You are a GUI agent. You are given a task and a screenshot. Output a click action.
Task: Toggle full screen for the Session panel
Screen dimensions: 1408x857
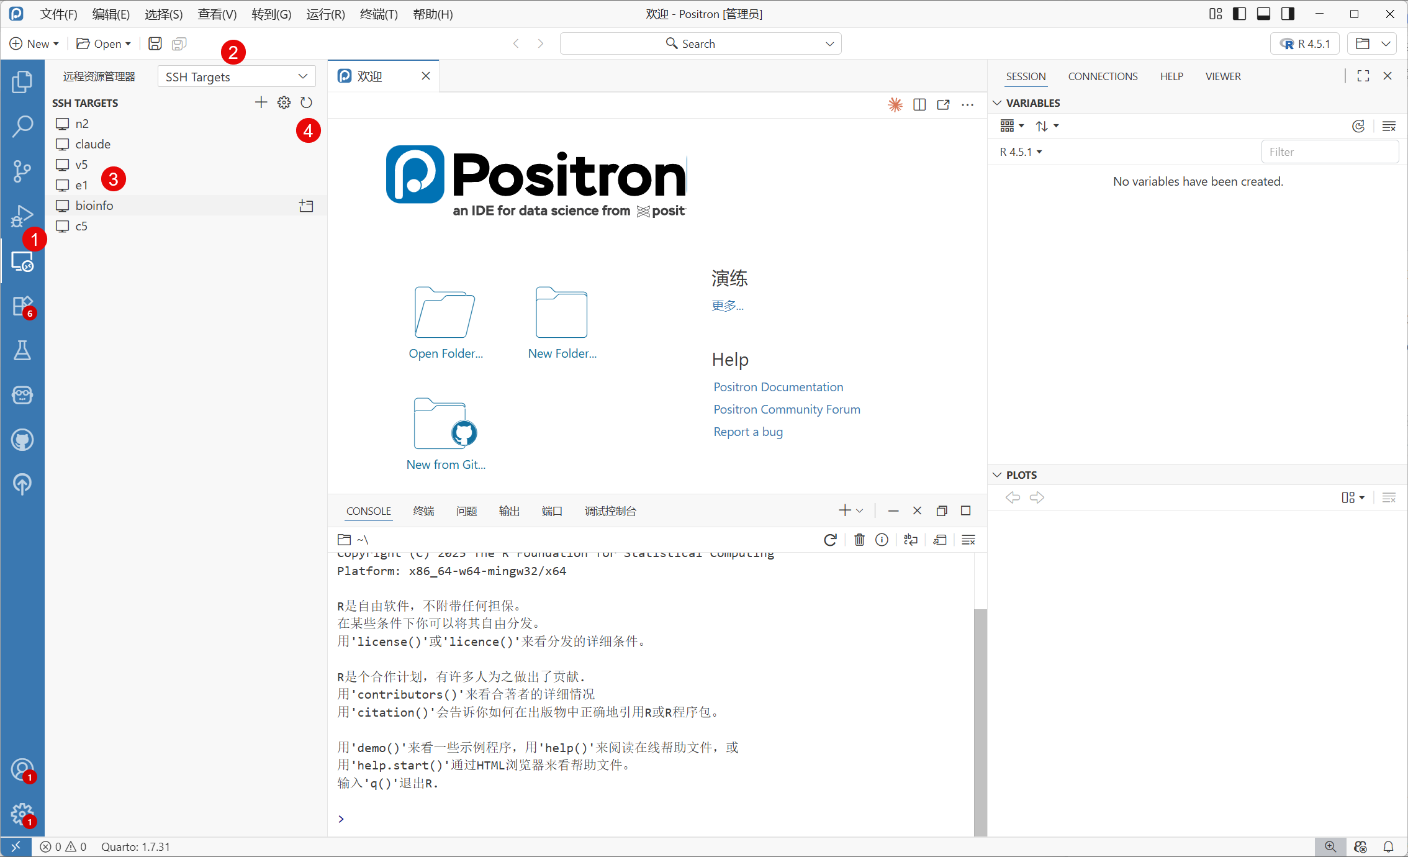pos(1363,76)
